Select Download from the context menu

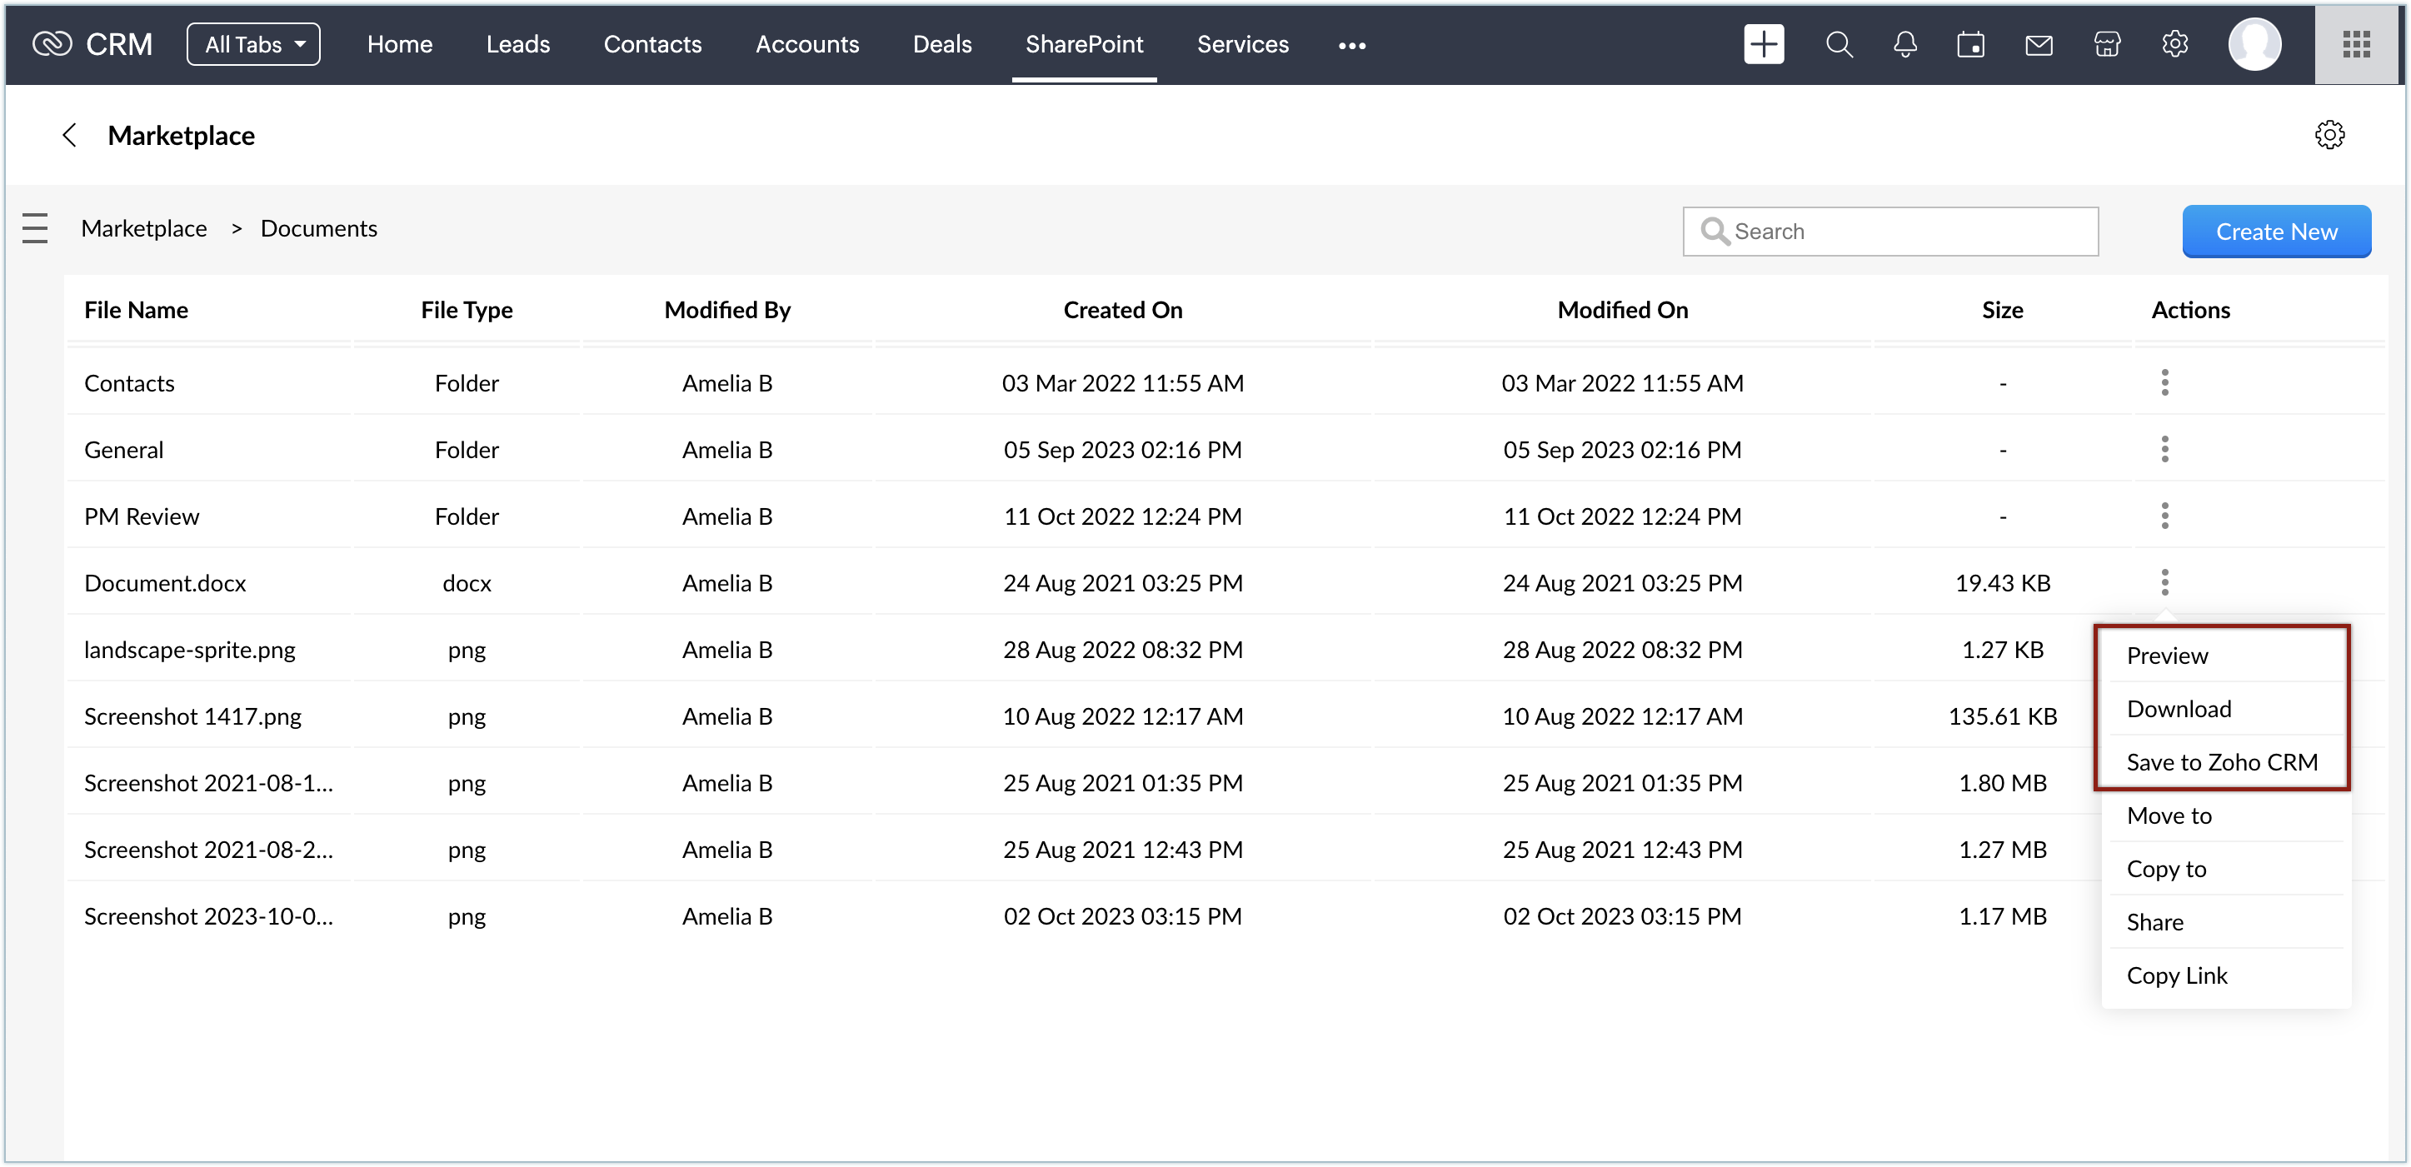[2179, 708]
